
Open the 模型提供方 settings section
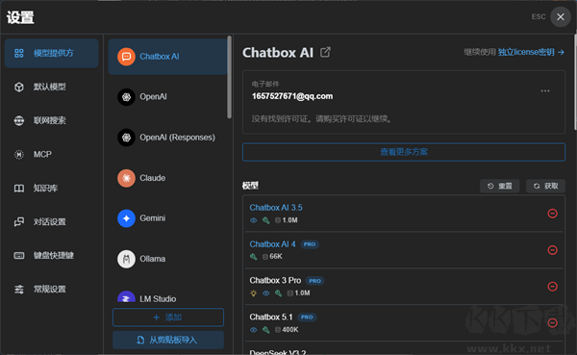coord(52,53)
